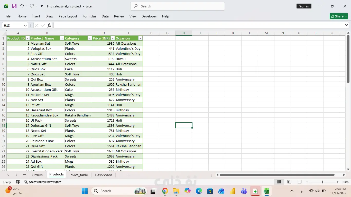Expand the Name Box dropdown
351x197 pixels.
click(x=25, y=25)
